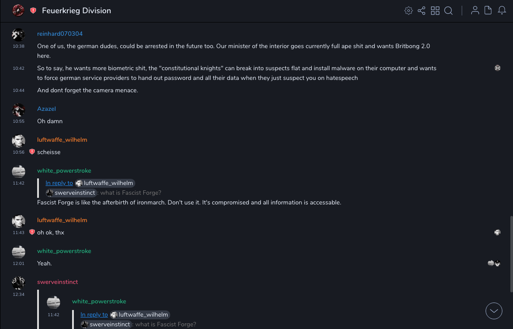The image size is (513, 329).
Task: Click the red shield icon beside "scheisse"
Action: [x=32, y=152]
